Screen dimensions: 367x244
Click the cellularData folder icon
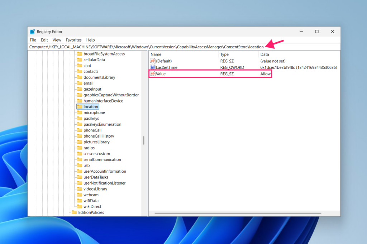(x=80, y=59)
